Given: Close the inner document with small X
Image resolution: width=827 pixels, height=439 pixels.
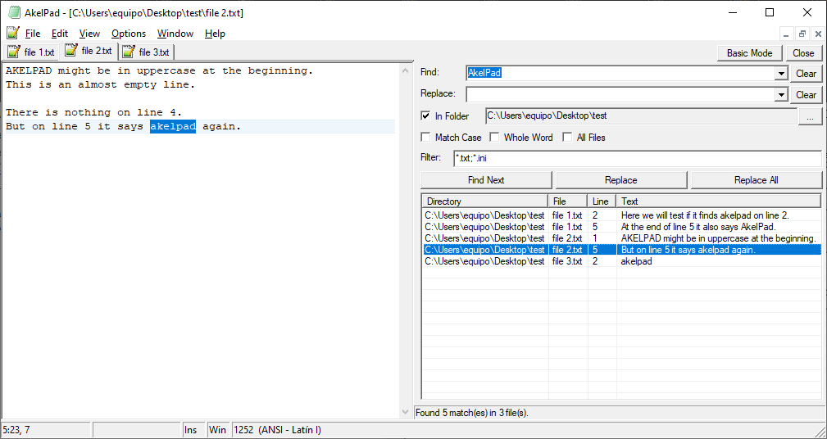Looking at the screenshot, I should click(x=818, y=34).
